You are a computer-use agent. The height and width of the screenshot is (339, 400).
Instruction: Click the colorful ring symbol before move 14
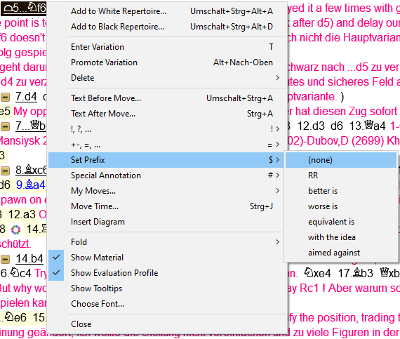pos(16,230)
